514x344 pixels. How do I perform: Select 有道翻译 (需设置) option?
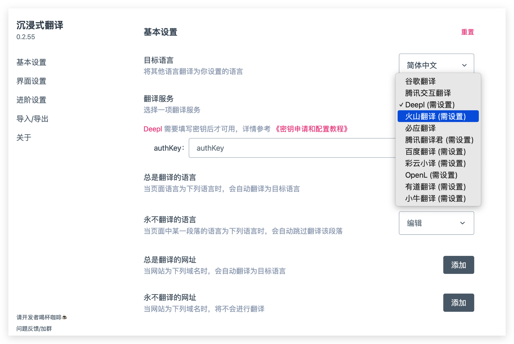tap(438, 187)
